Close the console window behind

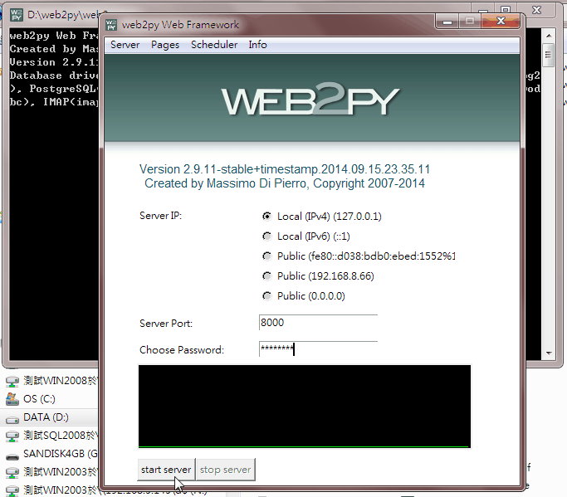[x=536, y=10]
